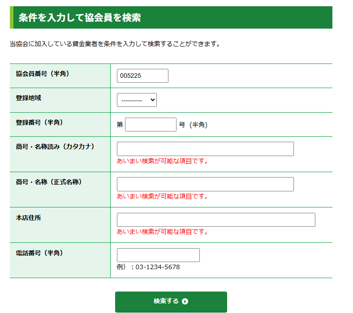Click the 商号・名称読み(カタカナ) text box
Image resolution: width=353 pixels, height=313 pixels.
point(205,149)
